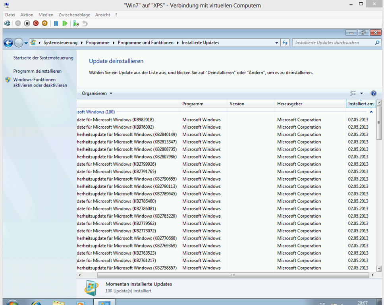Click the Windows Start orb in guest taskbar
Viewport: 384px width, 305px height.
(x=12, y=302)
